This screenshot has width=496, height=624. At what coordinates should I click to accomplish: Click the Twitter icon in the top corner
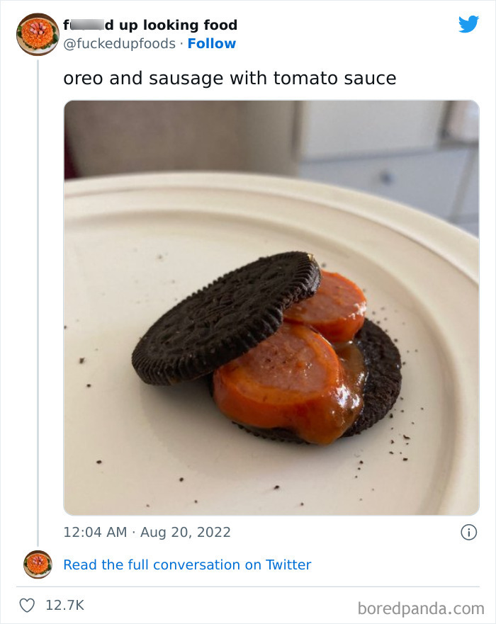tap(469, 24)
